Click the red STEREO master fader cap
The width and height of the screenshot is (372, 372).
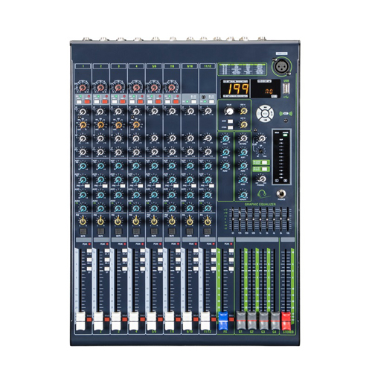(286, 321)
